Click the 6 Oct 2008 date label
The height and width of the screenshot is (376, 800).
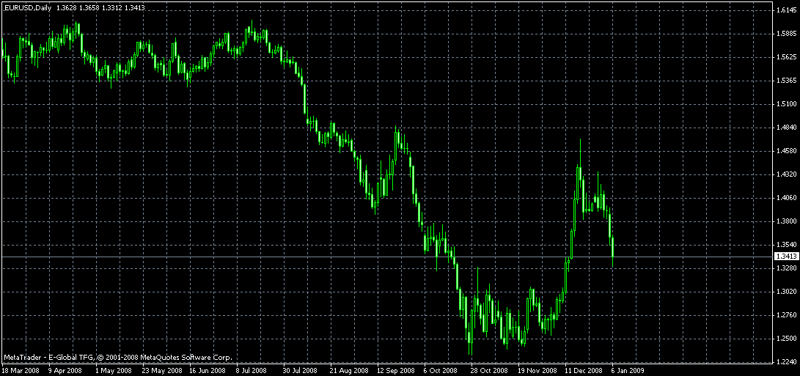coord(441,371)
